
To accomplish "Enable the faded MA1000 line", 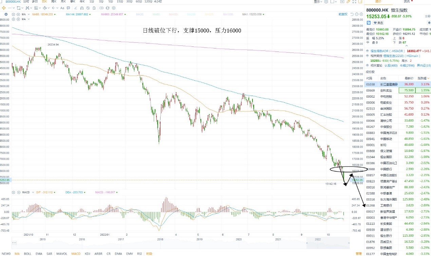I will click(x=228, y=14).
